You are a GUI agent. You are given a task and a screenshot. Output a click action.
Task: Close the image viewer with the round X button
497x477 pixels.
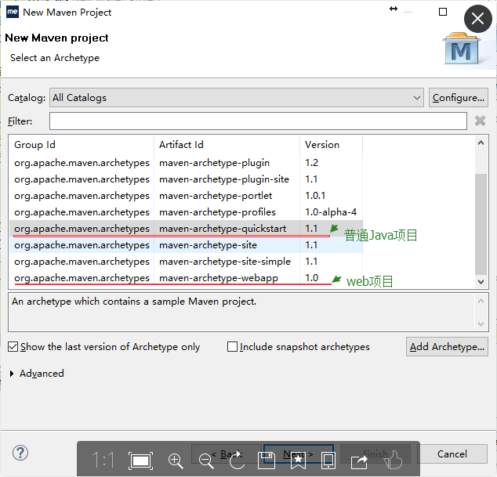point(477,19)
